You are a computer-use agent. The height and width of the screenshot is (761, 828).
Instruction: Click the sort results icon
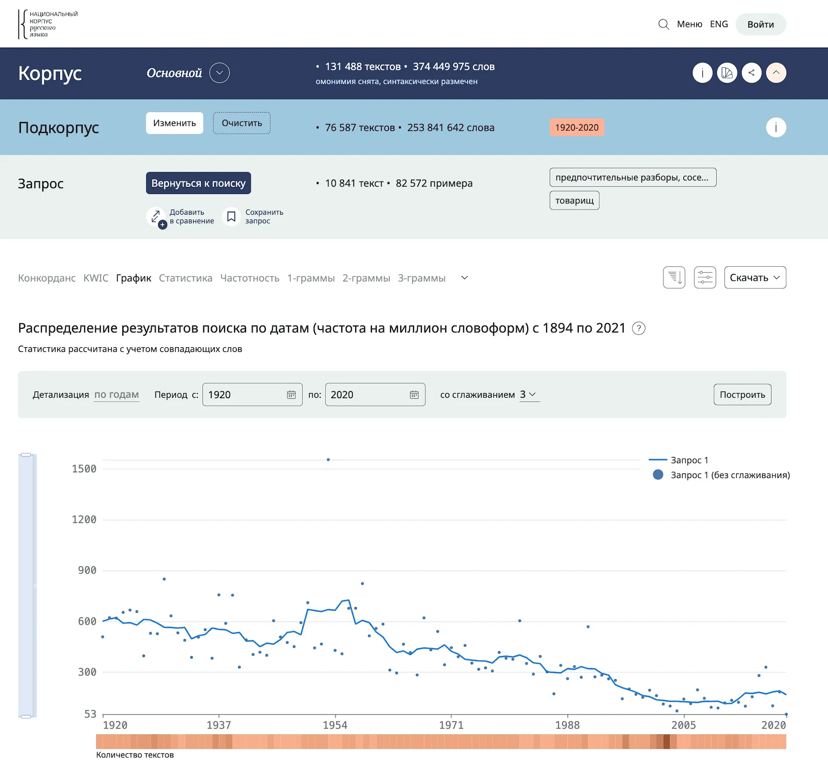pos(674,278)
